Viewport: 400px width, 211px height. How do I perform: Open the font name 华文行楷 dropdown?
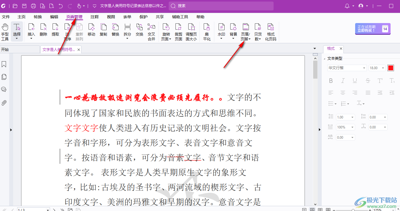[364, 68]
